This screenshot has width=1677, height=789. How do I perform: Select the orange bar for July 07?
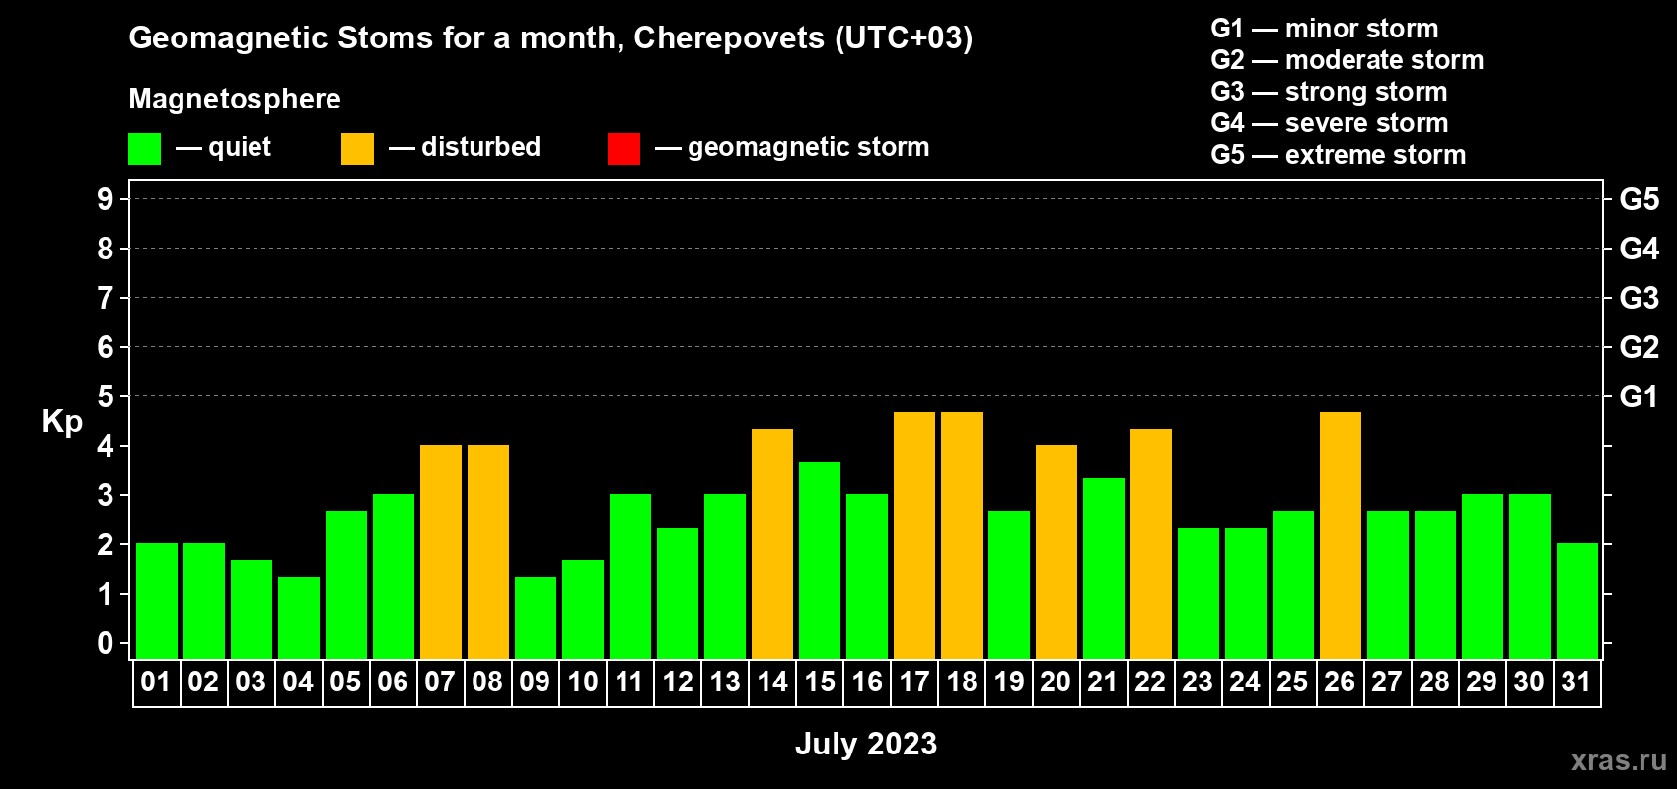pyautogui.click(x=441, y=551)
